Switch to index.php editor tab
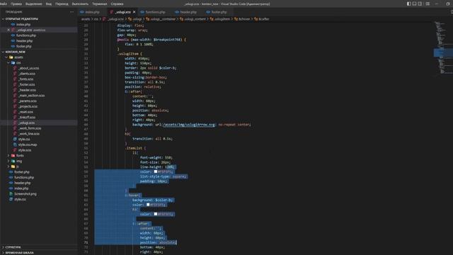This screenshot has height=255, width=453. point(92,12)
